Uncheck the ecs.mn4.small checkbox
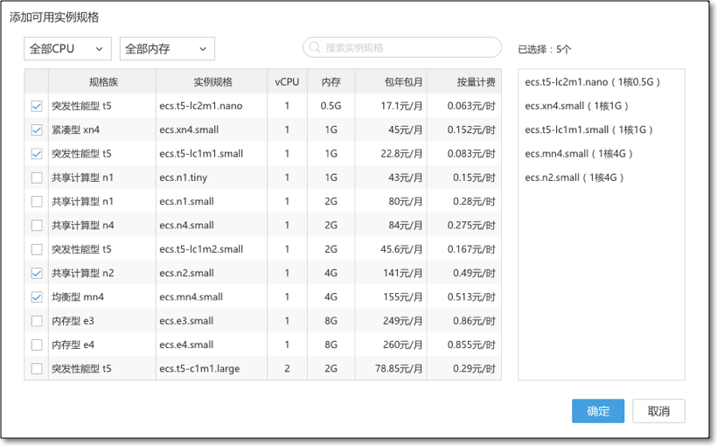 [37, 297]
